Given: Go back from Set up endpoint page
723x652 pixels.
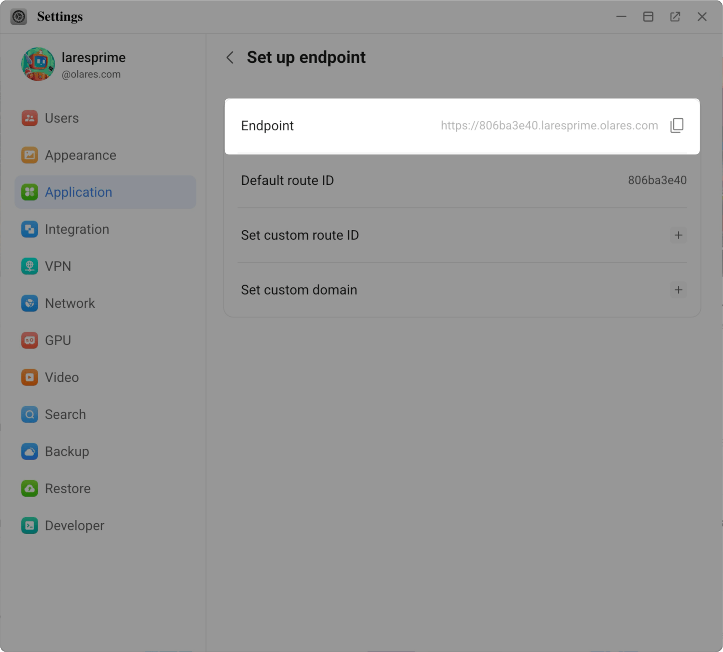Looking at the screenshot, I should (x=230, y=58).
